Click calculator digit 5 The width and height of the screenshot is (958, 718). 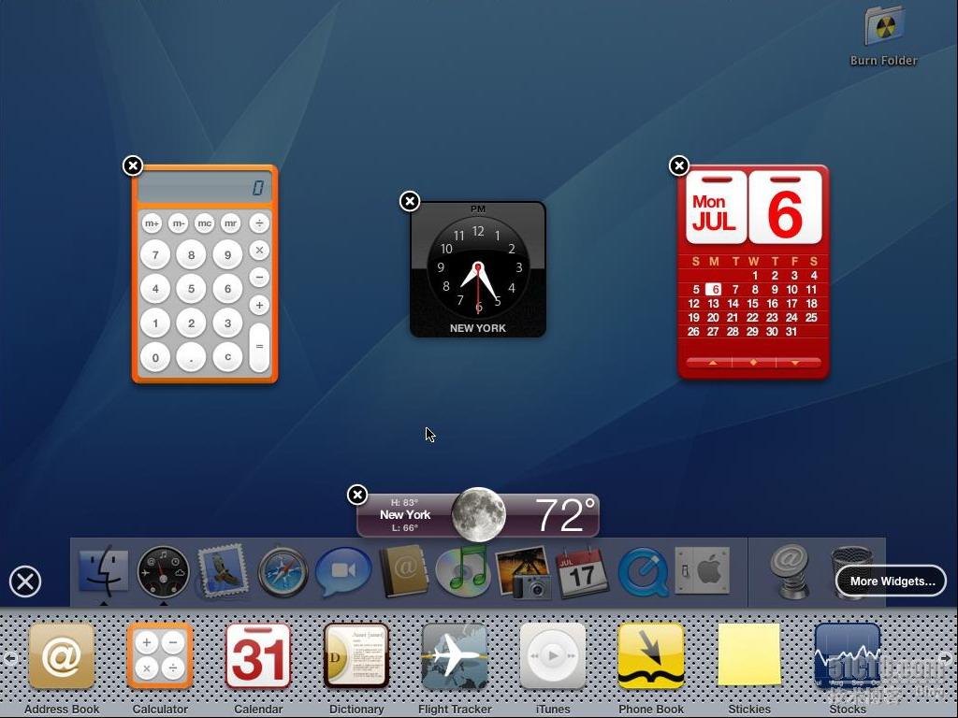tap(191, 288)
